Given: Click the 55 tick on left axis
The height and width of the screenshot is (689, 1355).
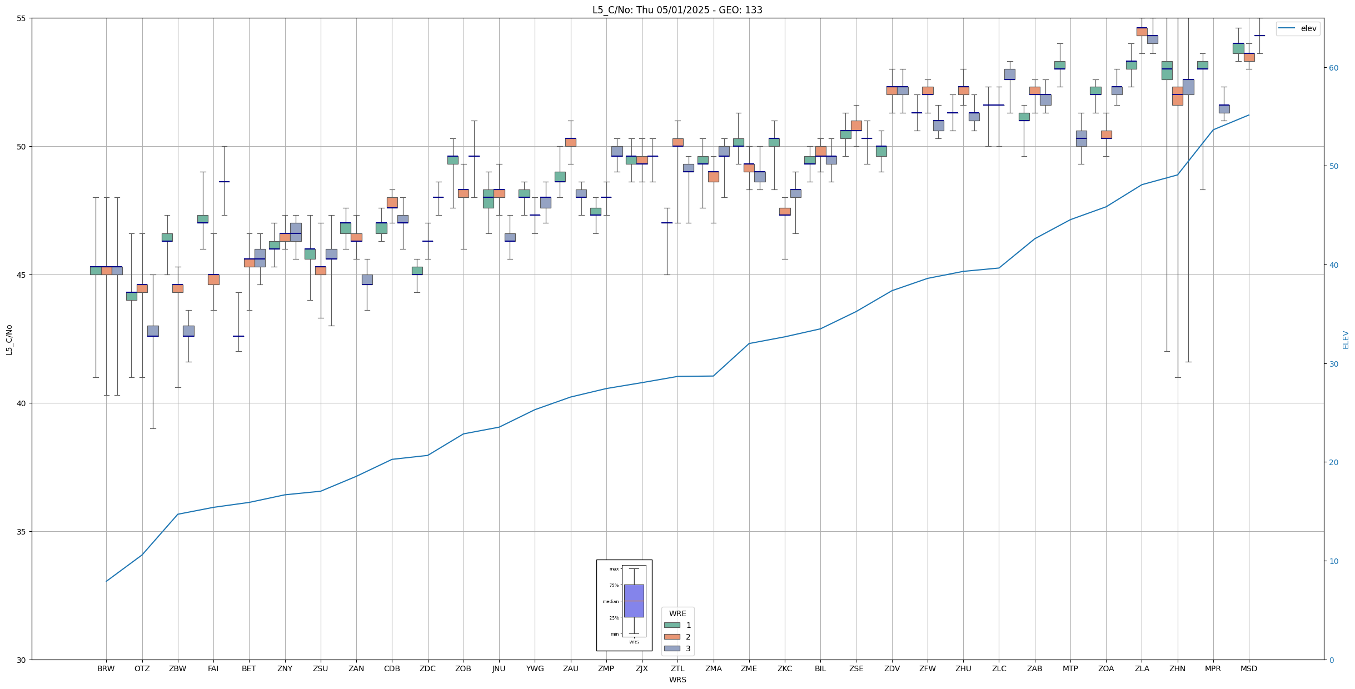Looking at the screenshot, I should point(22,18).
